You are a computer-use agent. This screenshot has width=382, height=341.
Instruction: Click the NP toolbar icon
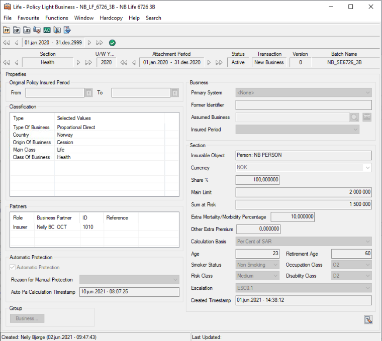pyautogui.click(x=17, y=31)
